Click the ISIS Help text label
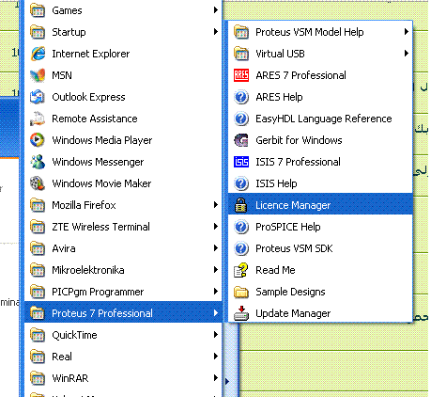The image size is (431, 397). [276, 183]
